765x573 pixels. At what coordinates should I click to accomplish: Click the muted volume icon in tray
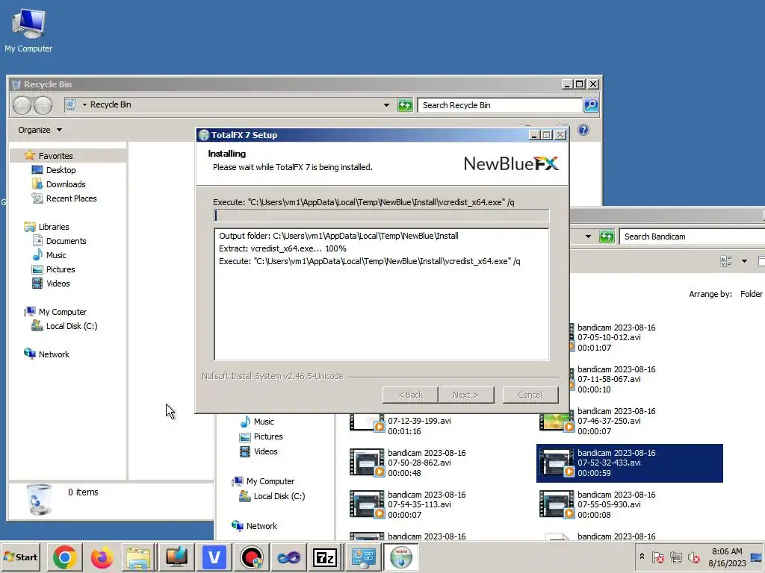[694, 557]
